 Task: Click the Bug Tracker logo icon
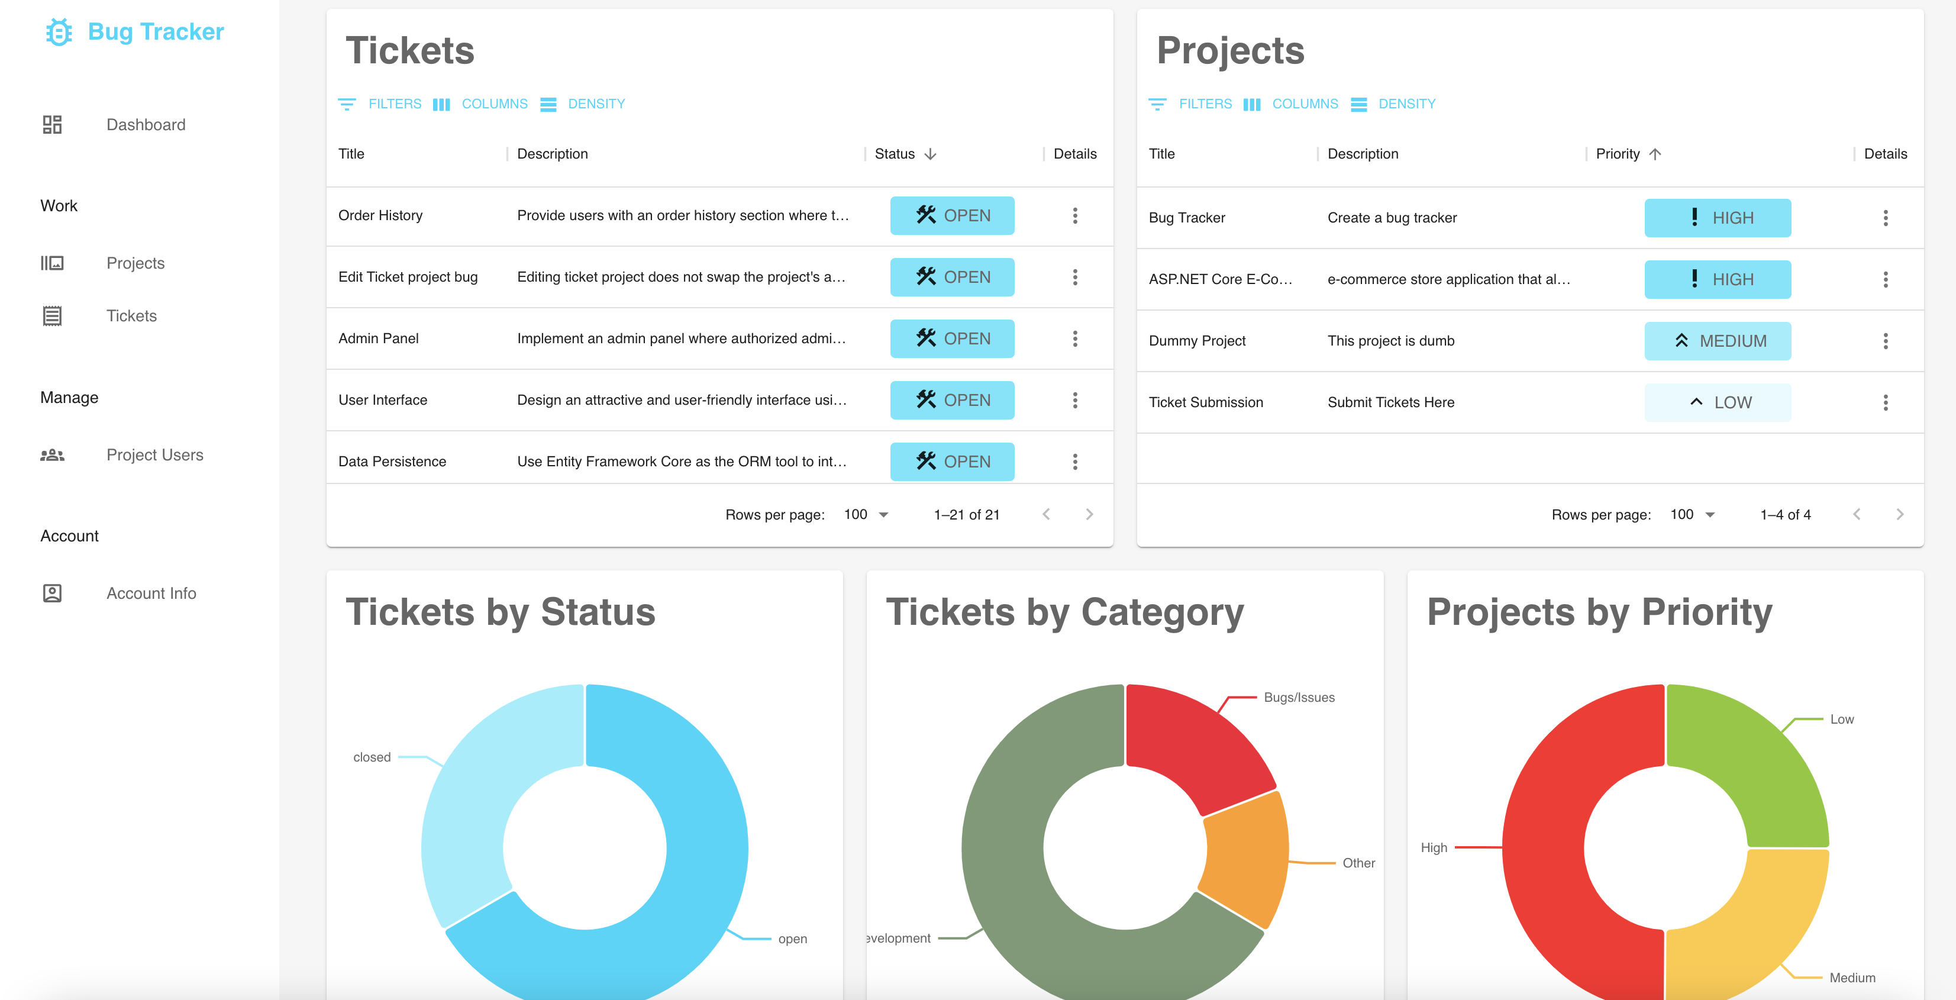coord(59,32)
